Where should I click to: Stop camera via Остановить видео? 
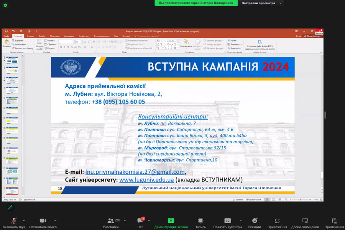(x=43, y=223)
